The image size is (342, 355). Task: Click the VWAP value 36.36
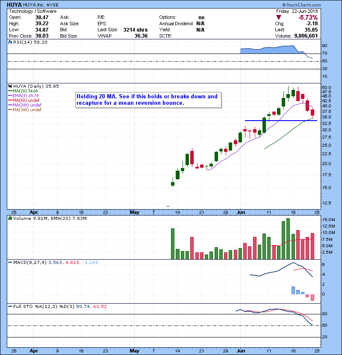(x=141, y=36)
